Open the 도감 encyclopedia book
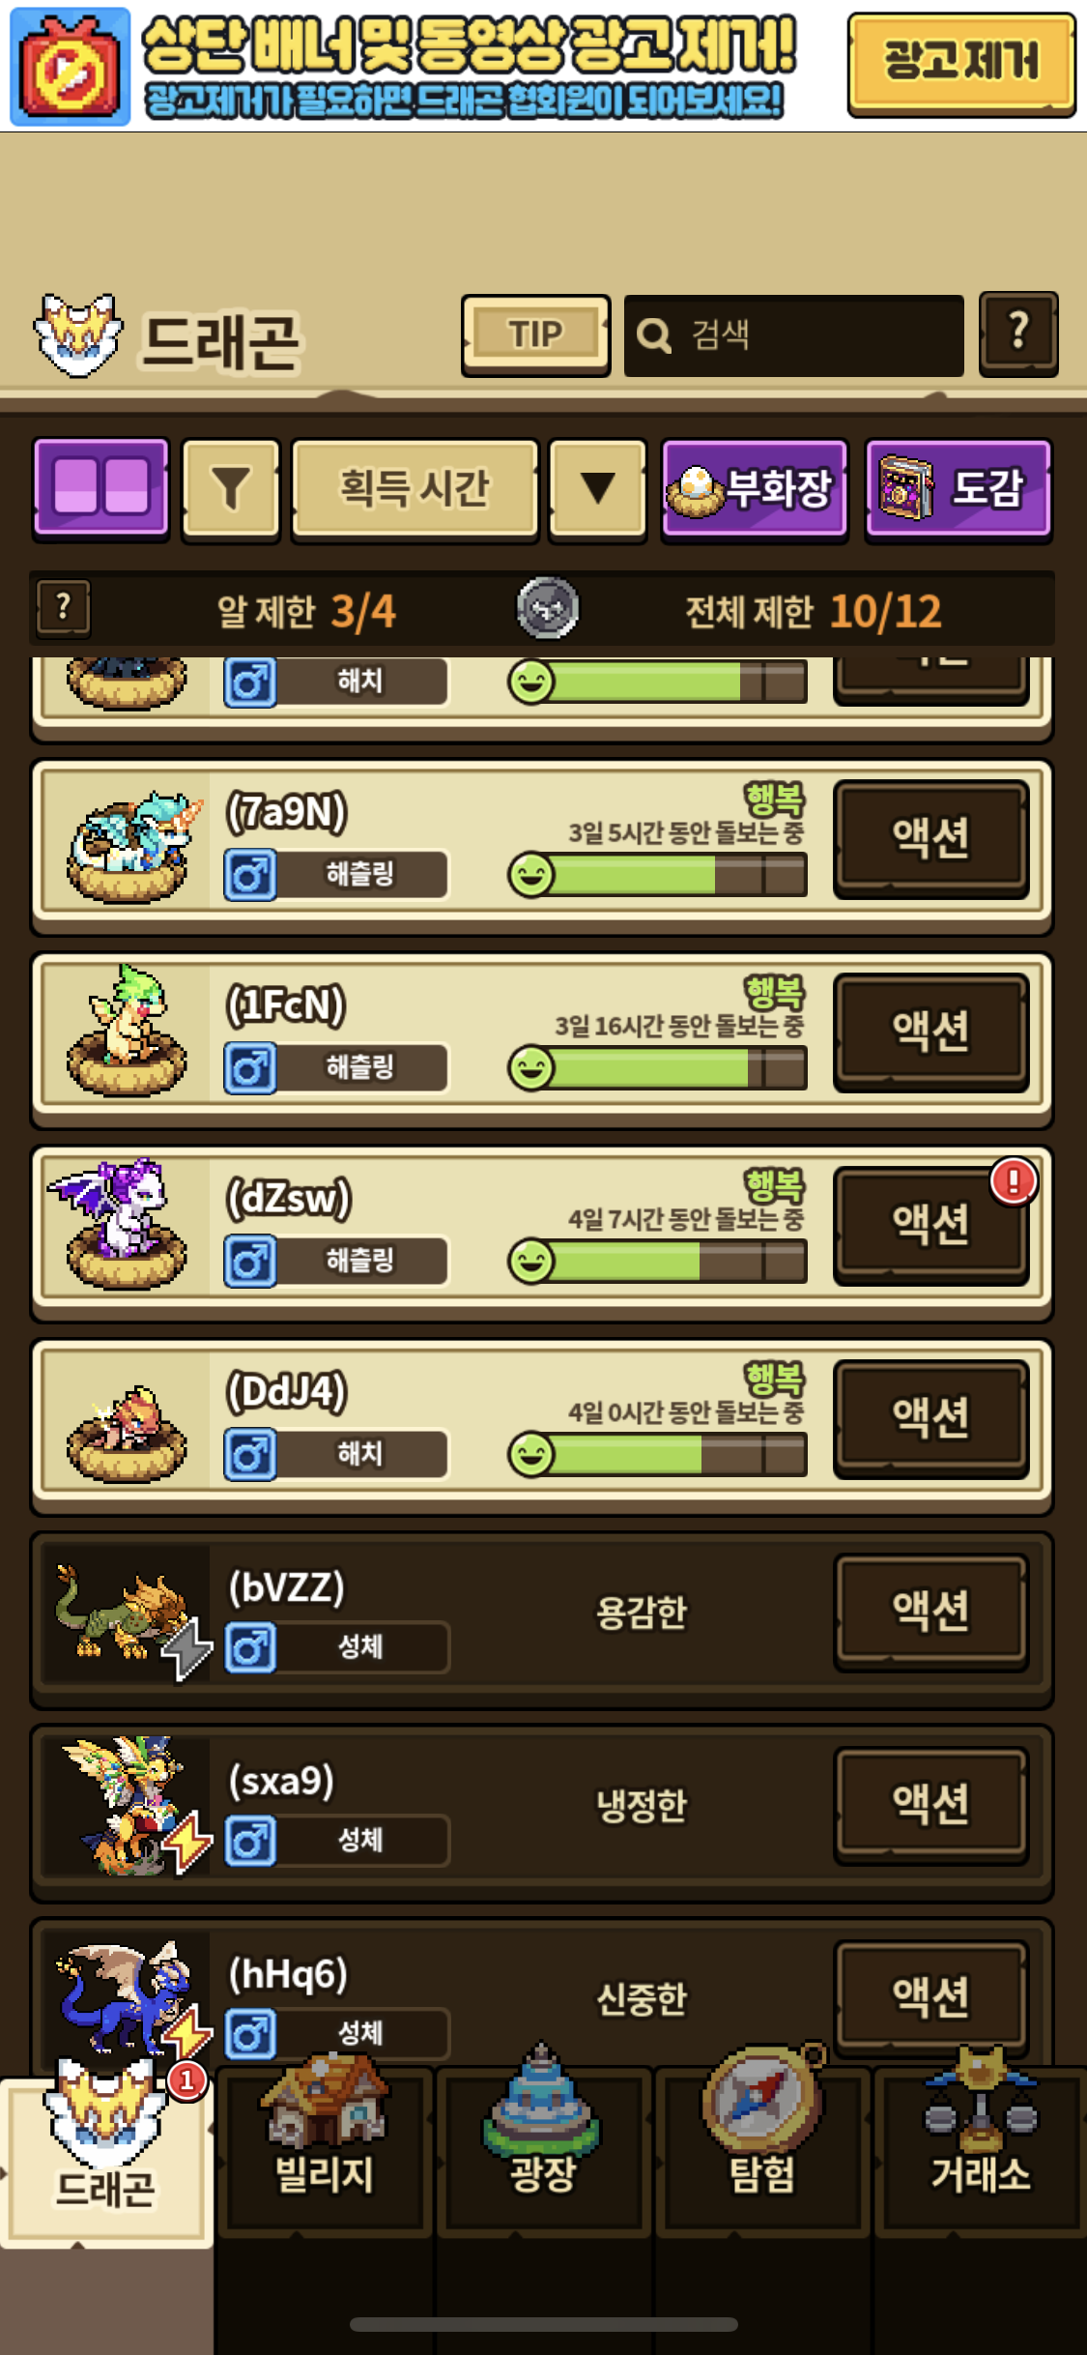1087x2355 pixels. tap(958, 487)
